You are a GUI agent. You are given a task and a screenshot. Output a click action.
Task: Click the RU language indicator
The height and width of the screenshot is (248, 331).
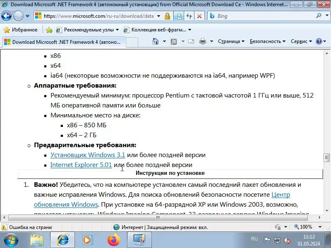(254, 239)
